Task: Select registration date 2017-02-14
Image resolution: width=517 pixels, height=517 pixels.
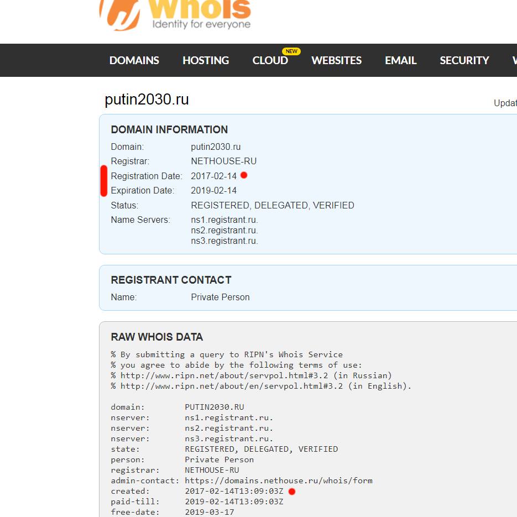Action: coord(213,176)
